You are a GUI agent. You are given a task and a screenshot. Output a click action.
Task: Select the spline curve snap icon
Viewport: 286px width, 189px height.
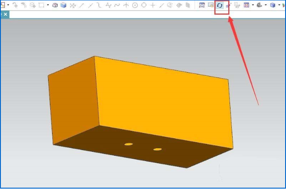pyautogui.click(x=117, y=5)
